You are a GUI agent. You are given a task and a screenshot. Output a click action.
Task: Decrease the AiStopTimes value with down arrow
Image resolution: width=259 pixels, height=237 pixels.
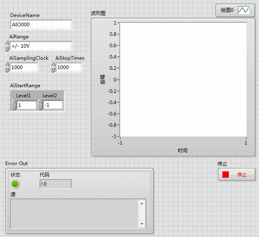click(x=53, y=70)
